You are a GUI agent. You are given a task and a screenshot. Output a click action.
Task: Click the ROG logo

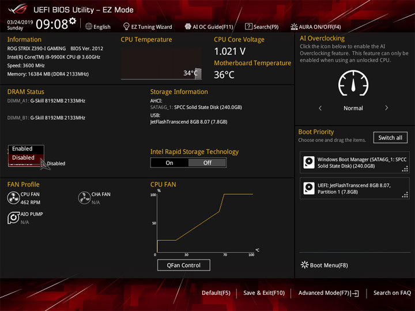[18, 9]
